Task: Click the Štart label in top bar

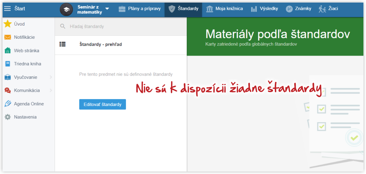Action: [x=20, y=9]
